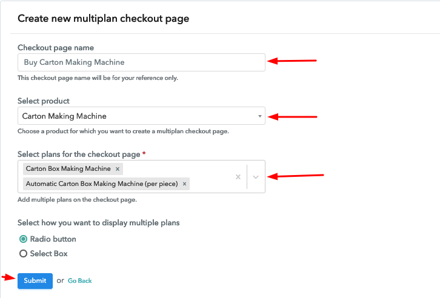Clear all selected plans with the X icon
Viewport: 440px width, 298px height.
click(x=238, y=177)
